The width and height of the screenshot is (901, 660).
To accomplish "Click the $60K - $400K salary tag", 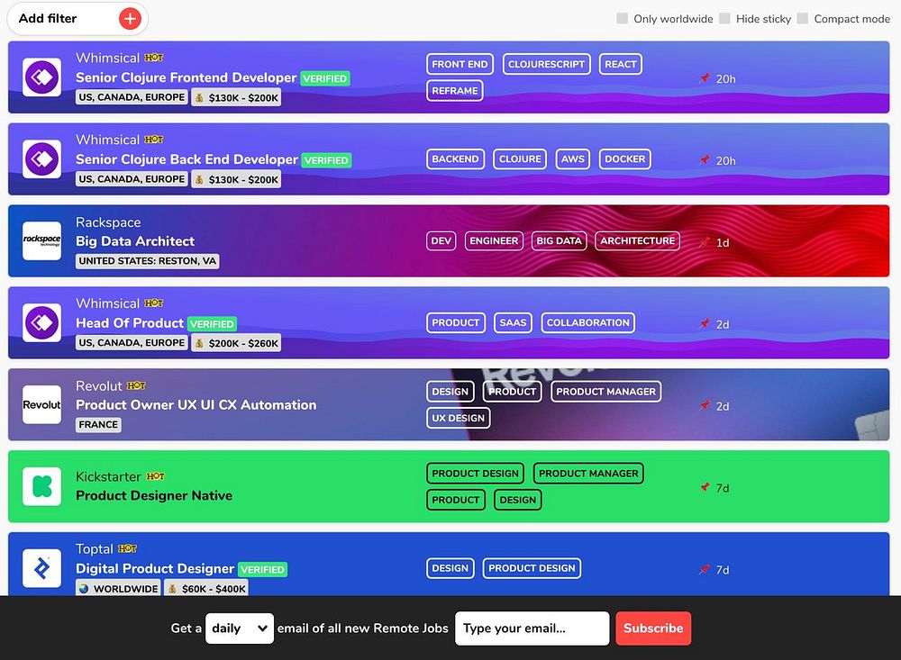I will [206, 588].
